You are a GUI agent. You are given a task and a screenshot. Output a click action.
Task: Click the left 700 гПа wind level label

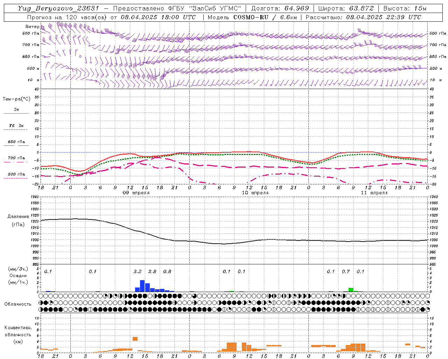click(x=31, y=45)
